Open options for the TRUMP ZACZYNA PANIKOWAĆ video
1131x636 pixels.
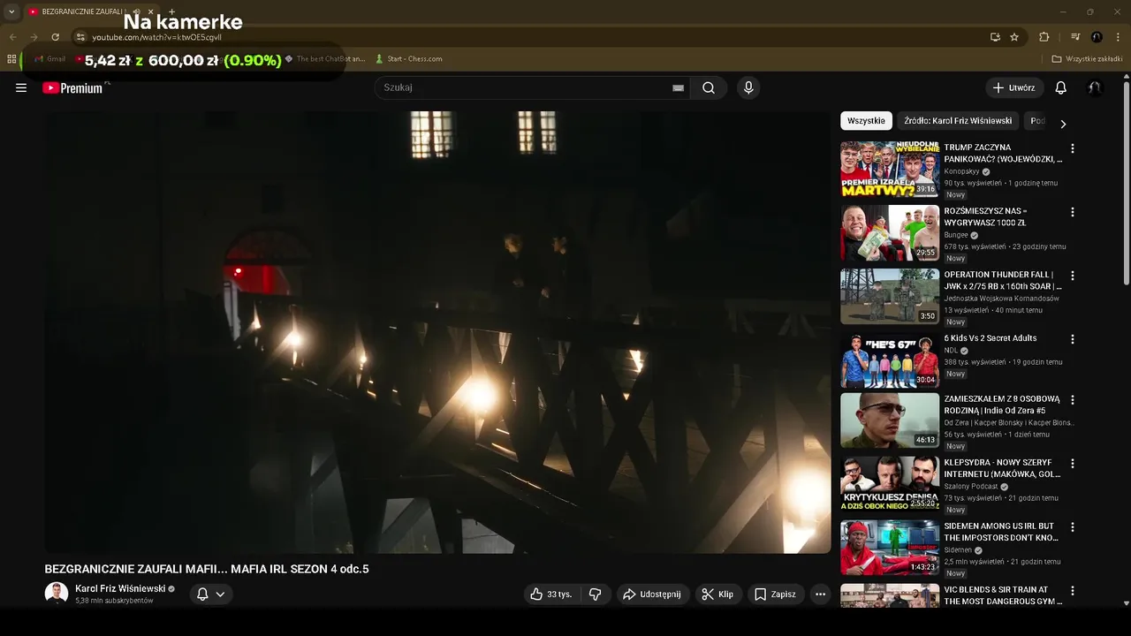[x=1073, y=148]
